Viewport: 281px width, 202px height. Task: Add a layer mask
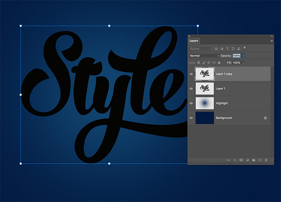[x=241, y=160]
